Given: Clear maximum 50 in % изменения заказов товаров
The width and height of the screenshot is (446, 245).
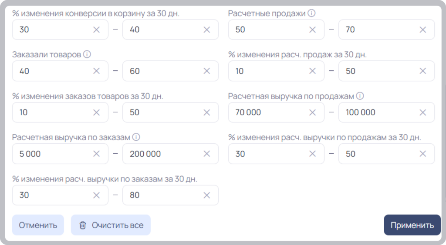Looking at the screenshot, I should [207, 112].
